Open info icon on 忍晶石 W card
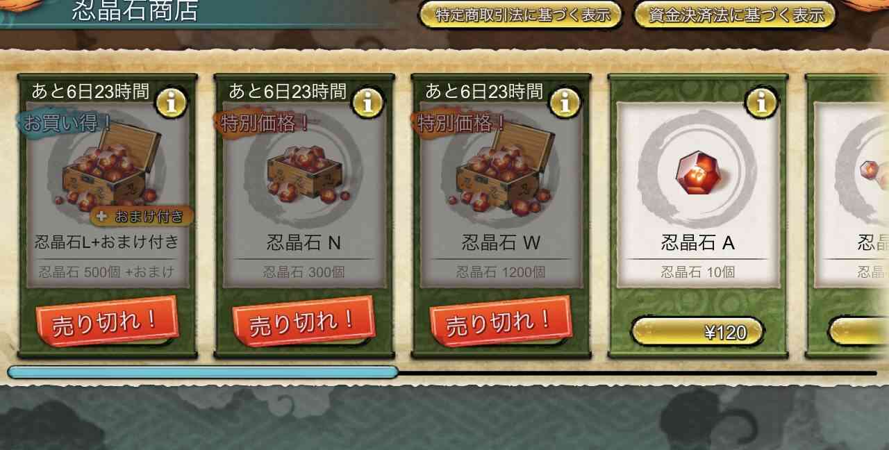The image size is (889, 450). [565, 103]
